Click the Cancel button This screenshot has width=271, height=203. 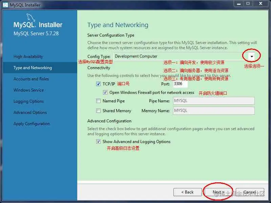pos(250,192)
